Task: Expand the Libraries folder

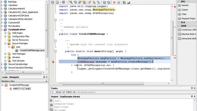Action: (x=5, y=57)
